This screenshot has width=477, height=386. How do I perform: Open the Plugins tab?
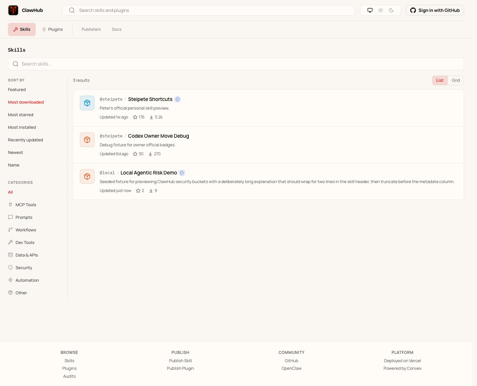[52, 29]
